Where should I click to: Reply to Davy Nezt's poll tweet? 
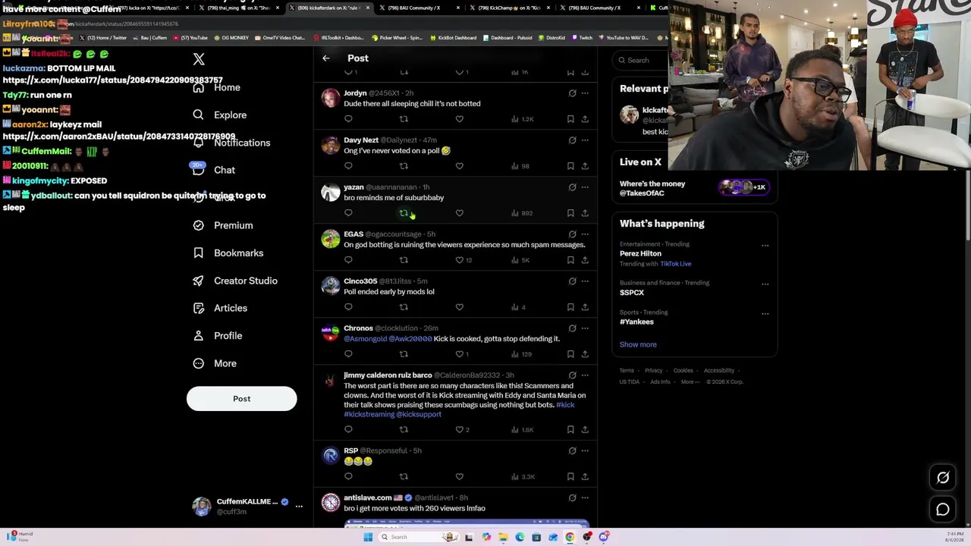[x=348, y=166]
